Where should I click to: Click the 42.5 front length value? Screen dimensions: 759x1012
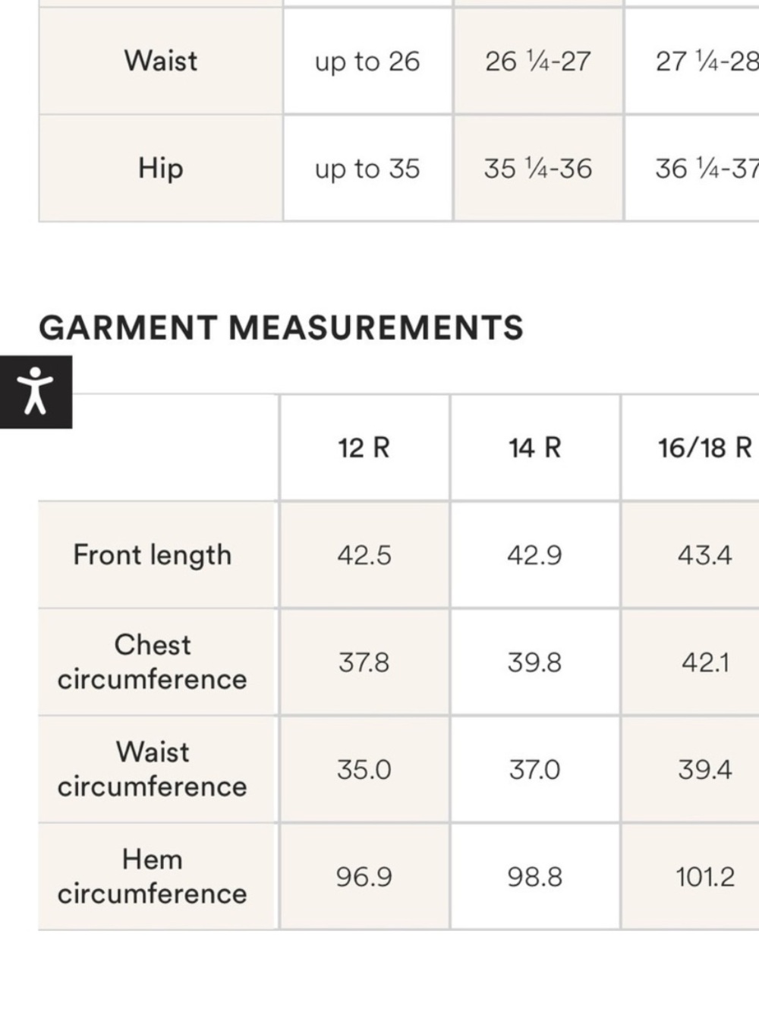pyautogui.click(x=364, y=555)
